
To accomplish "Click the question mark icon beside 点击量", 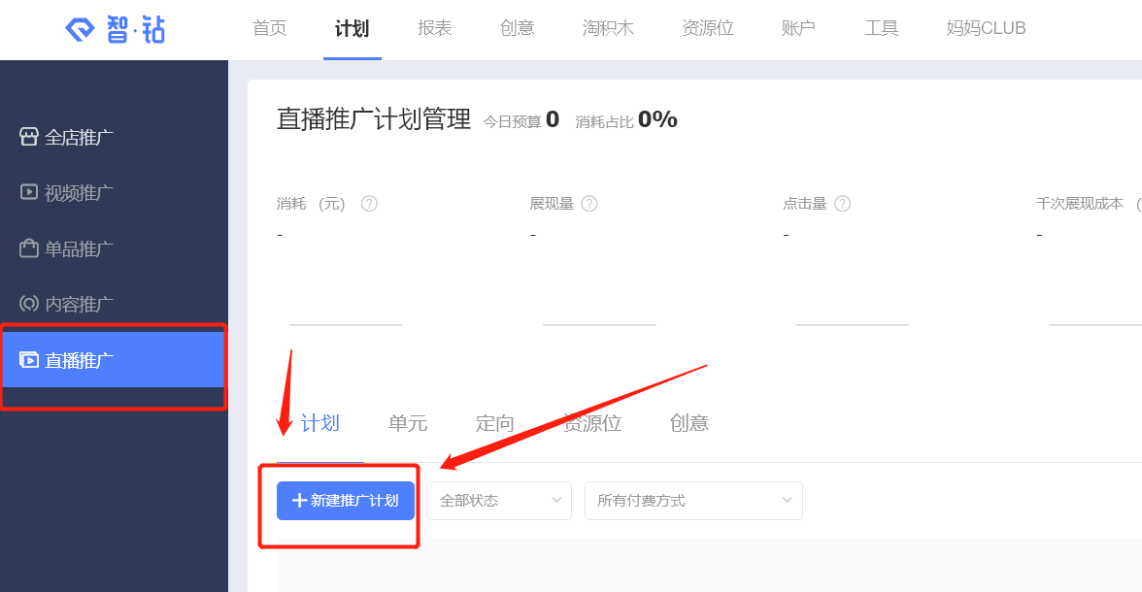I will [x=842, y=204].
